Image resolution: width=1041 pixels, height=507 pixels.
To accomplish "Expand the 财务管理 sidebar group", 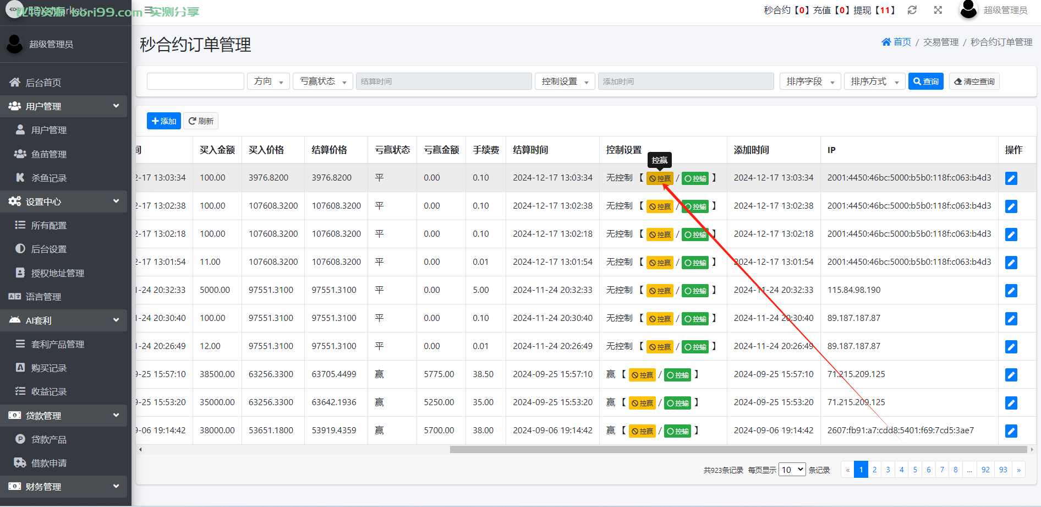I will [x=64, y=487].
